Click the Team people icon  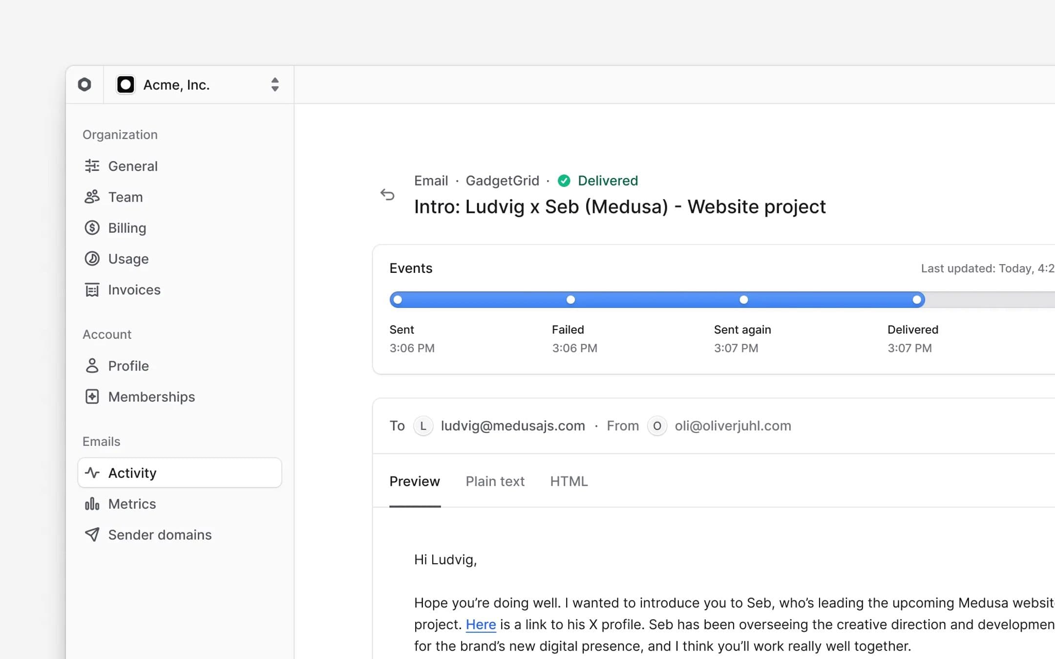(92, 197)
